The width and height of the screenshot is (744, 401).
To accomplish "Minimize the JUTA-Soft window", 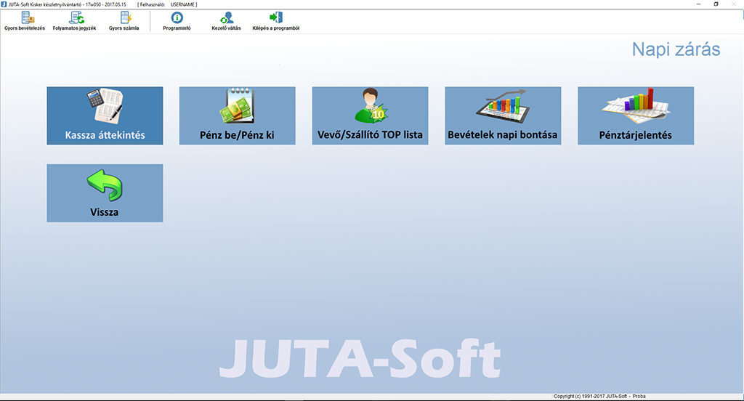I will [x=699, y=4].
